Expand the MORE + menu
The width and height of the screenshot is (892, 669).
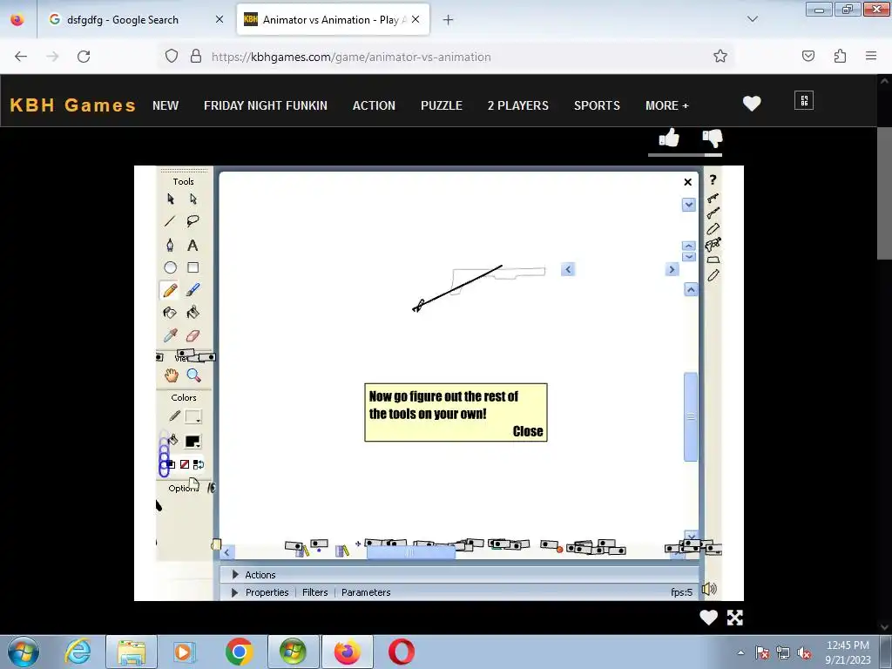click(666, 105)
